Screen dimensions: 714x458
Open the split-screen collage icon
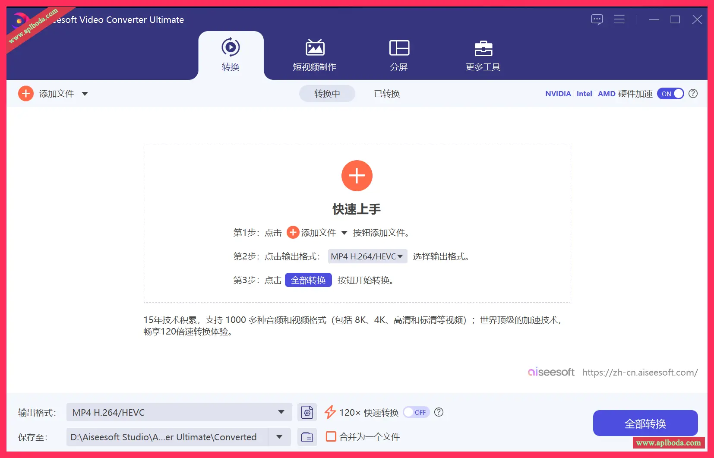click(x=399, y=47)
